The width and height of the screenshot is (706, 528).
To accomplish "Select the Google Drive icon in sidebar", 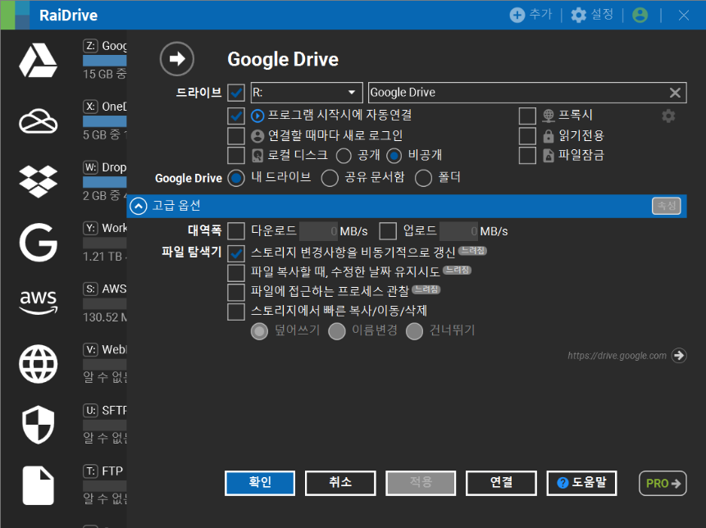I will pyautogui.click(x=38, y=60).
